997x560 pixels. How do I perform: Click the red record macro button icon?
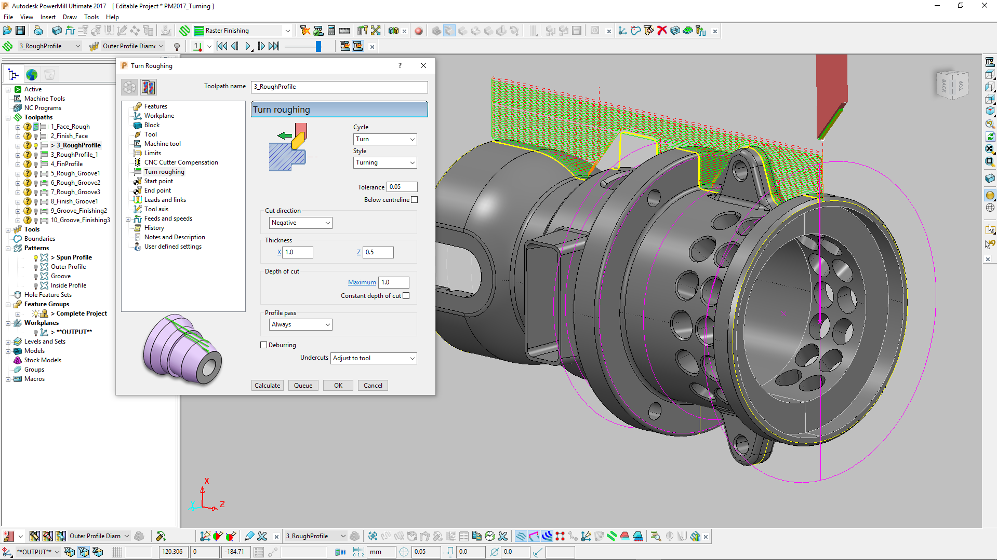[x=419, y=31]
